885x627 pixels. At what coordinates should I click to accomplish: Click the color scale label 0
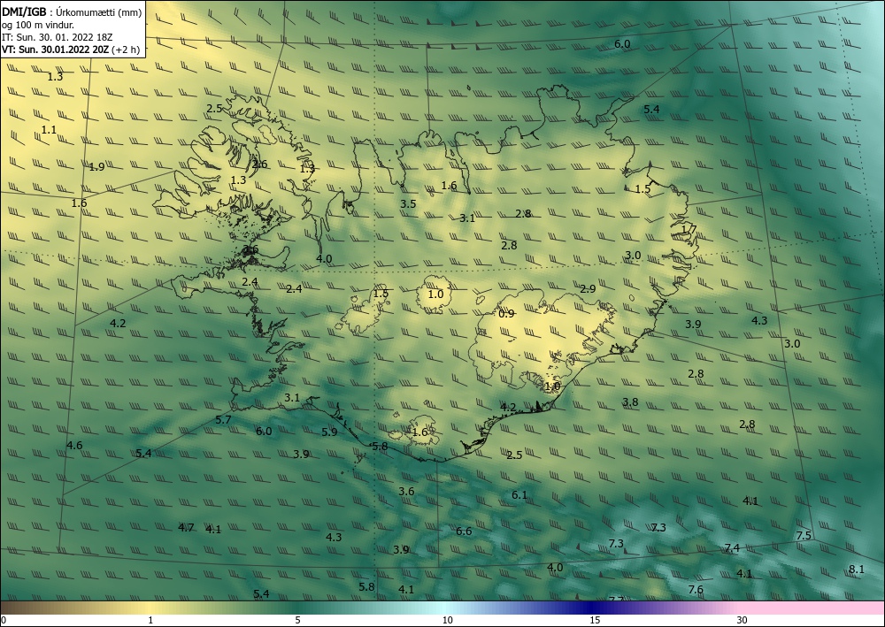tap(4, 620)
